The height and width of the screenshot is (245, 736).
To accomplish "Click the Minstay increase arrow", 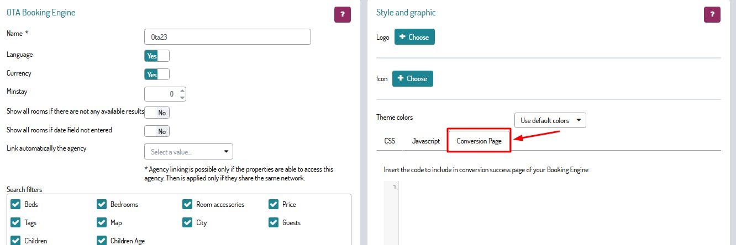I will pos(182,90).
